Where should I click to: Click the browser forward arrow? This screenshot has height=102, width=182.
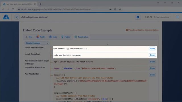[8, 9]
